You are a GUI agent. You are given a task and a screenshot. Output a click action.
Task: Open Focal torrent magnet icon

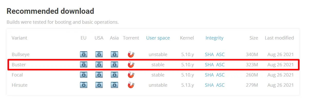tap(131, 75)
